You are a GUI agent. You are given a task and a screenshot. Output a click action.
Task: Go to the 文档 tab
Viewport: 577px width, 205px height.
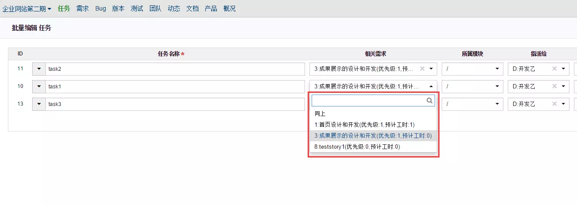(x=192, y=8)
